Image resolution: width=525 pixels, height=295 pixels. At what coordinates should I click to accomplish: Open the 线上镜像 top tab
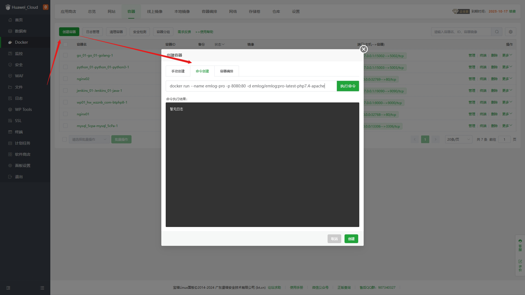(x=155, y=11)
